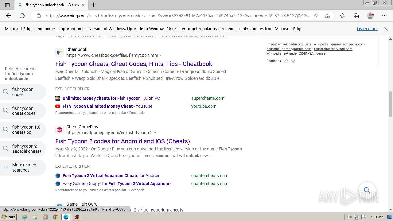Thumbs up the knowledge panel feedback

click(x=286, y=61)
